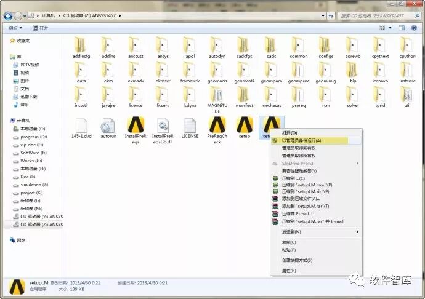This screenshot has width=425, height=299.
Task: Select the autorun file icon
Action: click(x=108, y=125)
